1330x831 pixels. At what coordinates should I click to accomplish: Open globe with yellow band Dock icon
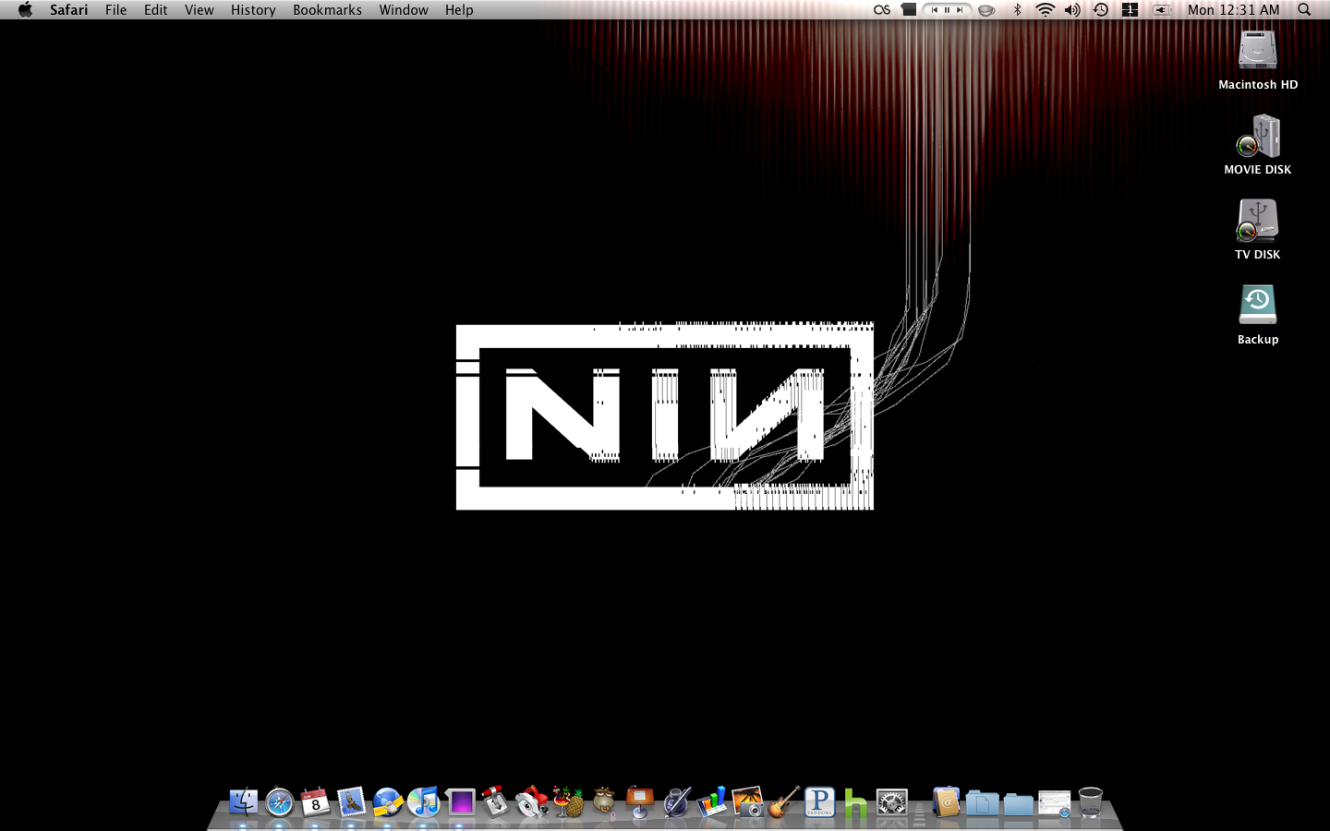388,801
